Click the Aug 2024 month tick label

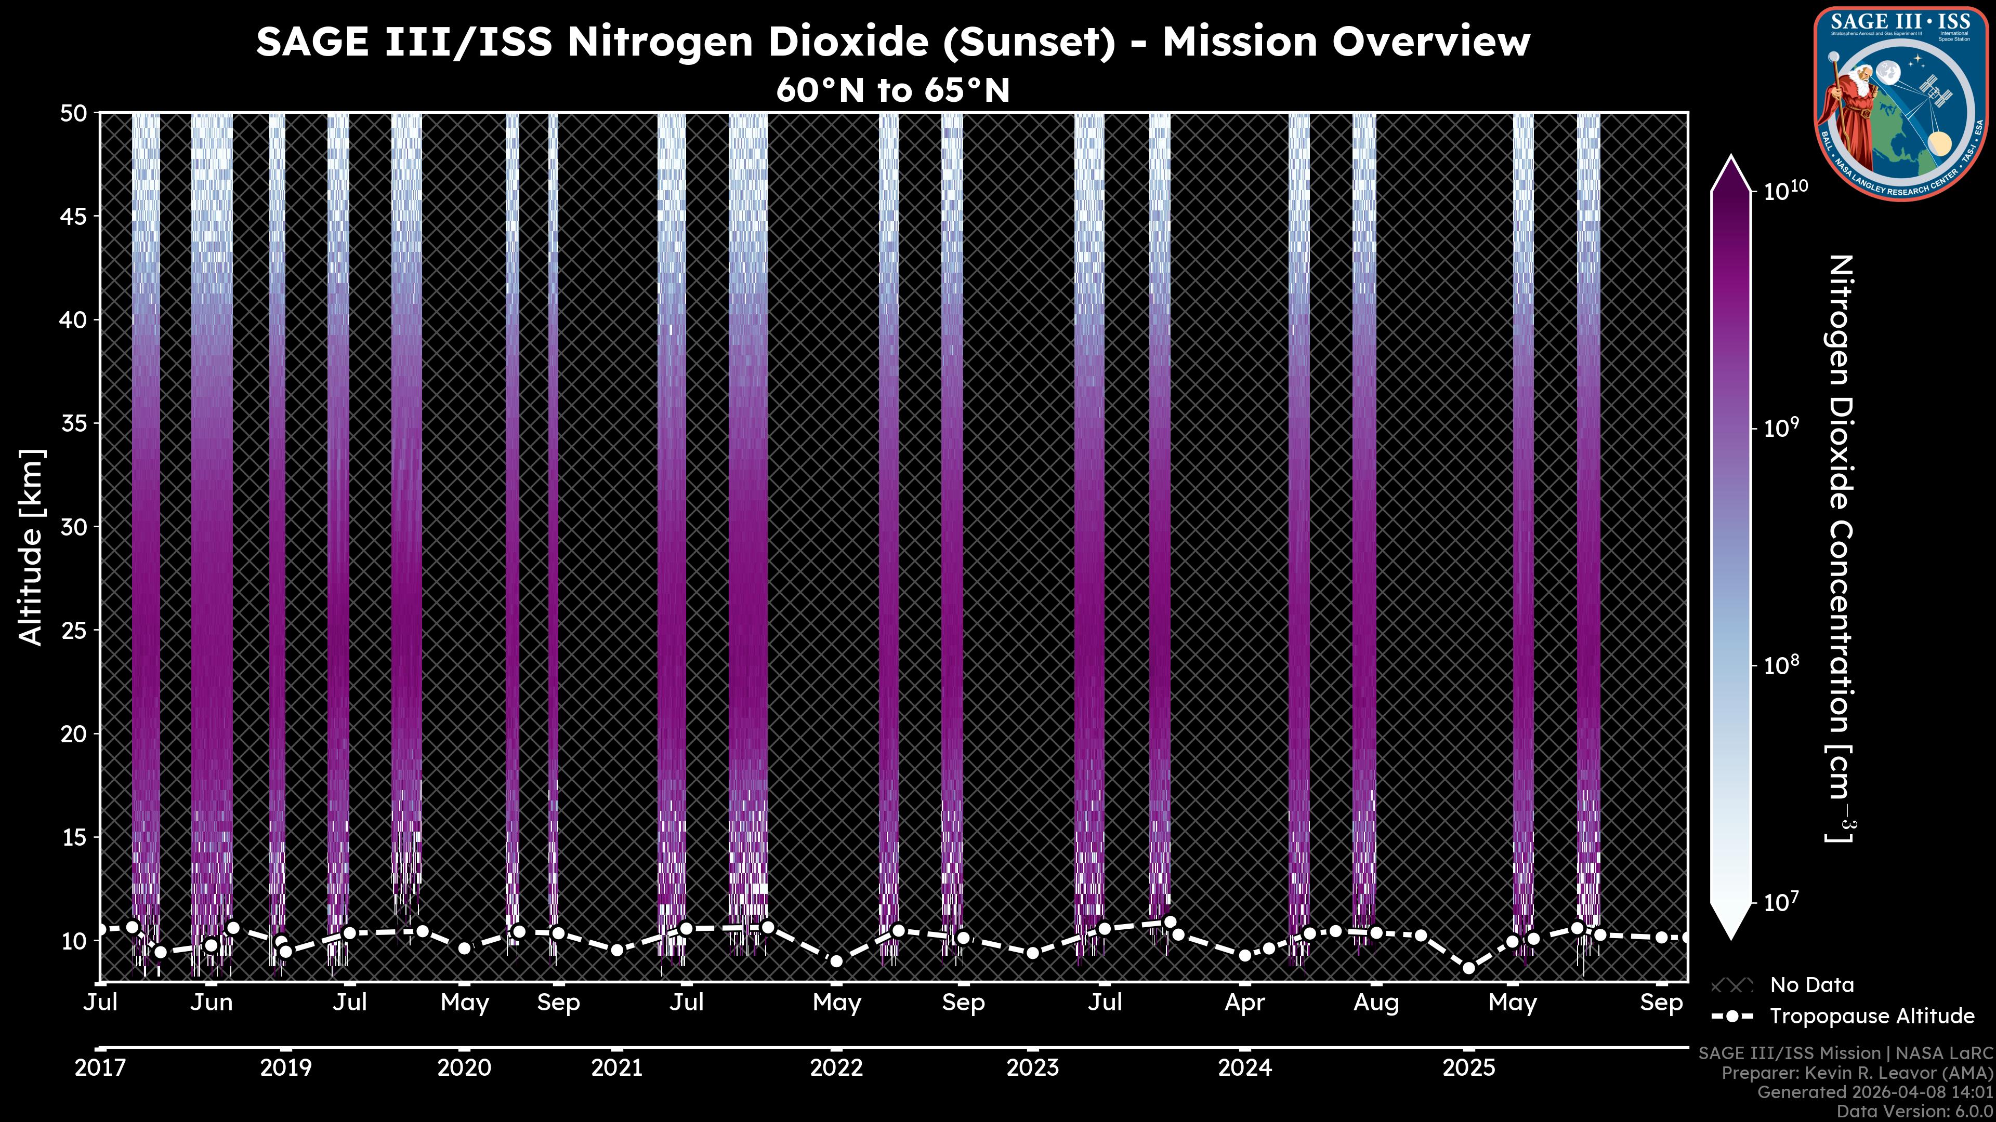click(1376, 1003)
